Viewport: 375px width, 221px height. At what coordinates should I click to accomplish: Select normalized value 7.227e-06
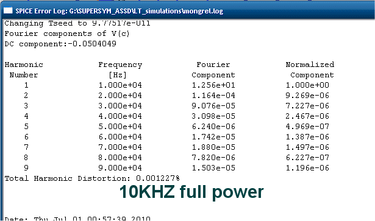[307, 106]
